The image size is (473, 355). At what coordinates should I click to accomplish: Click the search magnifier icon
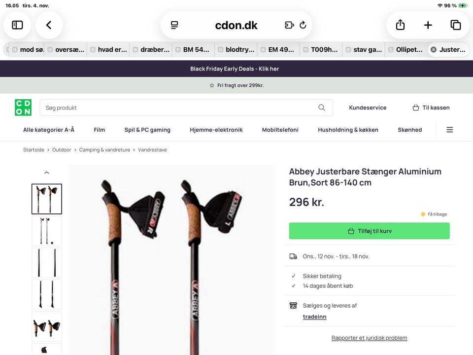click(322, 107)
